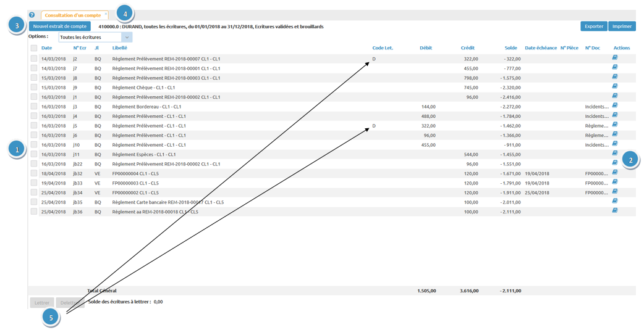Click action icon for entry j3

pyautogui.click(x=615, y=105)
